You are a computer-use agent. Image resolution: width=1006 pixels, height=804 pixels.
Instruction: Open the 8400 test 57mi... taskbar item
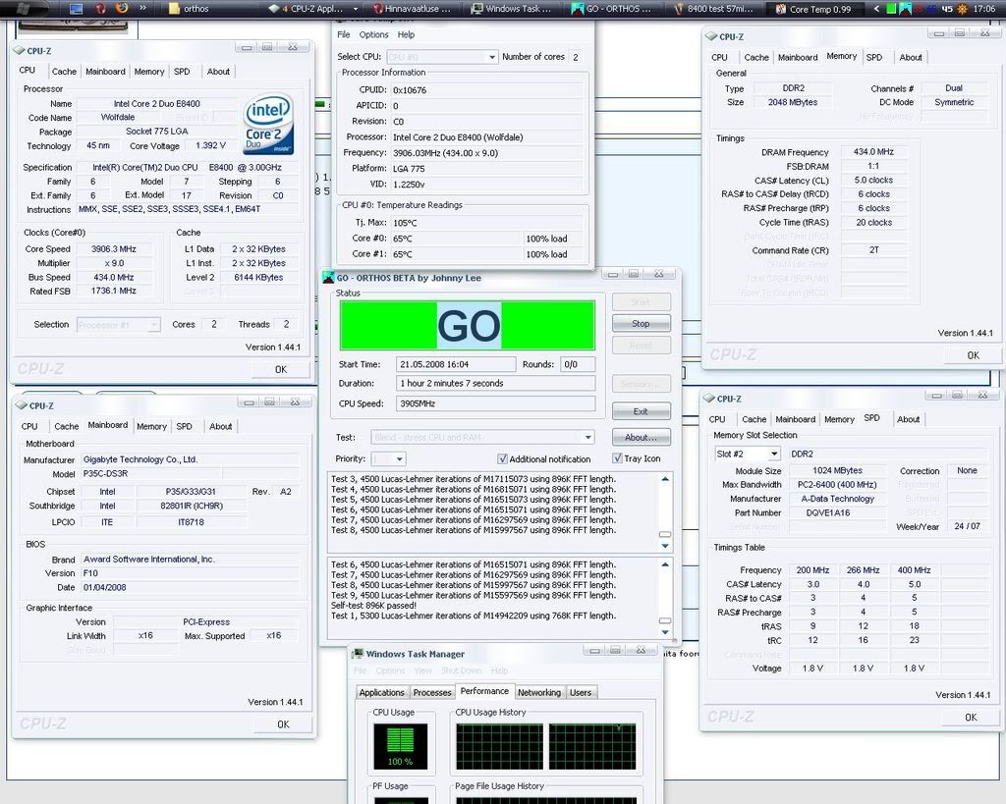click(x=714, y=9)
